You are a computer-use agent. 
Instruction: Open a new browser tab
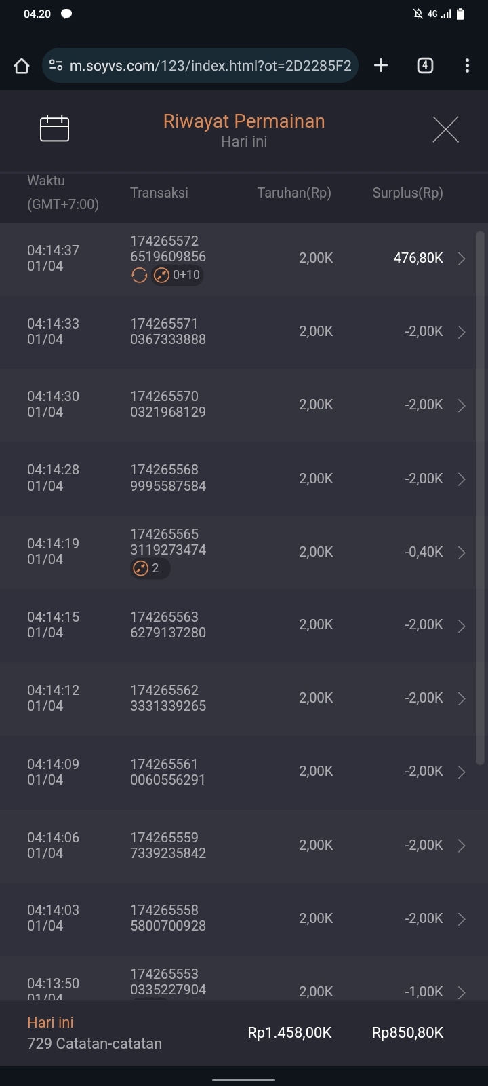(381, 65)
